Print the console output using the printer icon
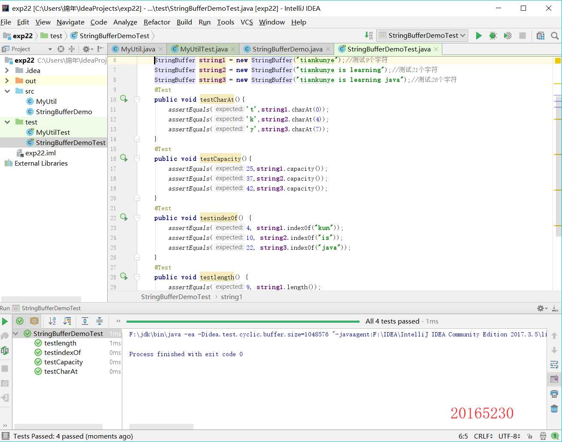562x442 pixels. (x=554, y=394)
